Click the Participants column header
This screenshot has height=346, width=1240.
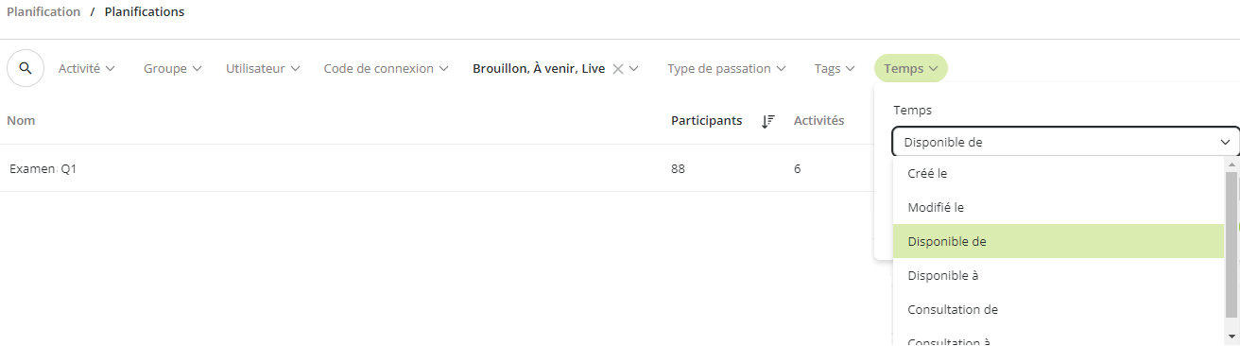tap(706, 121)
